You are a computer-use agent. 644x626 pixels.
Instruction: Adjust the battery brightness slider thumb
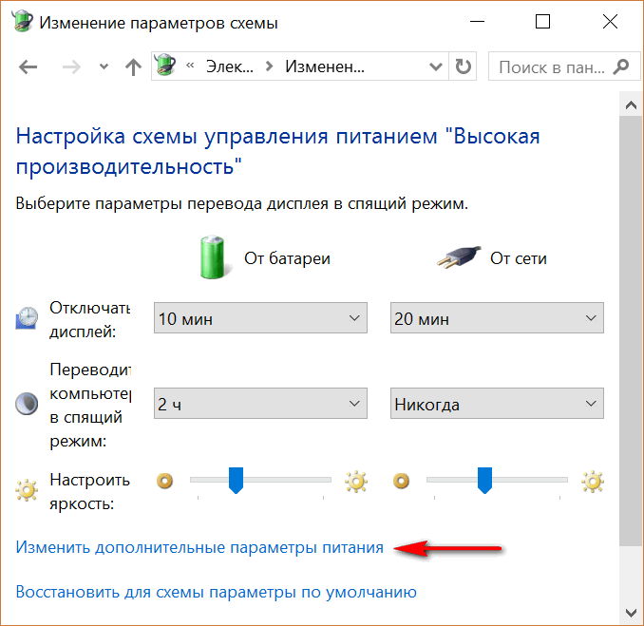point(237,480)
